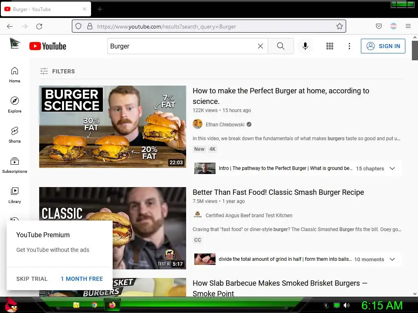
Task: Open Smoked Brisket Burgers video title
Action: pos(280,288)
